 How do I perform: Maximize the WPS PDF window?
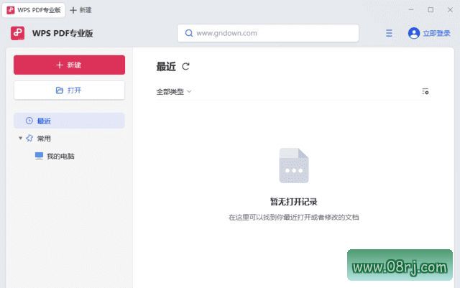click(x=431, y=9)
